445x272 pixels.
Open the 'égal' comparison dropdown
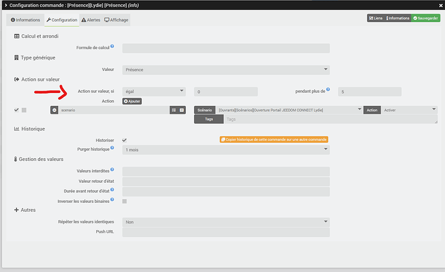153,92
